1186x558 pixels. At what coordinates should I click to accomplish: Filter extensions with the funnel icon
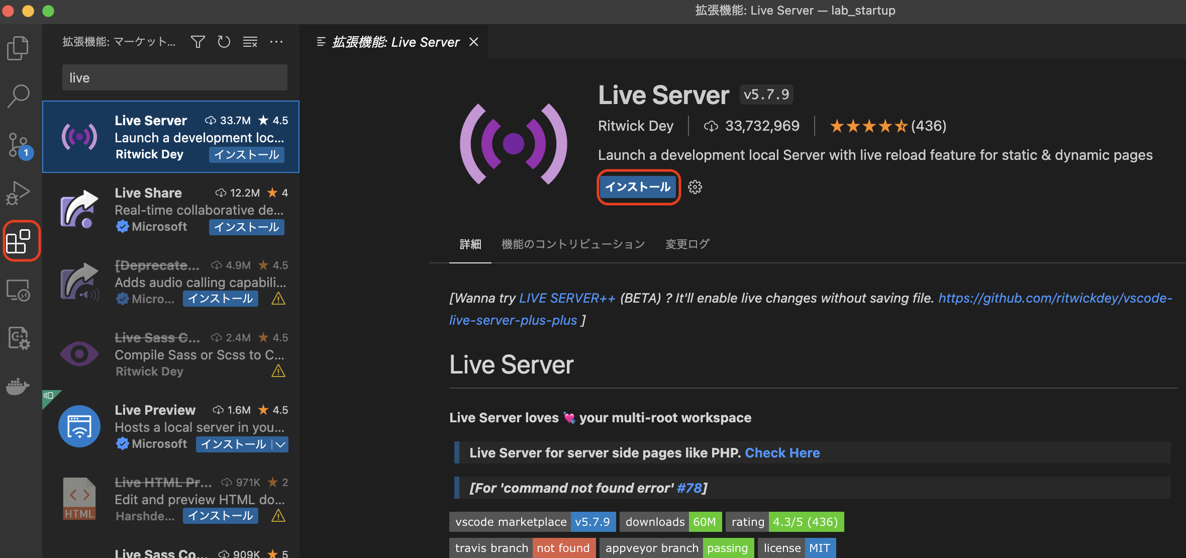coord(198,42)
